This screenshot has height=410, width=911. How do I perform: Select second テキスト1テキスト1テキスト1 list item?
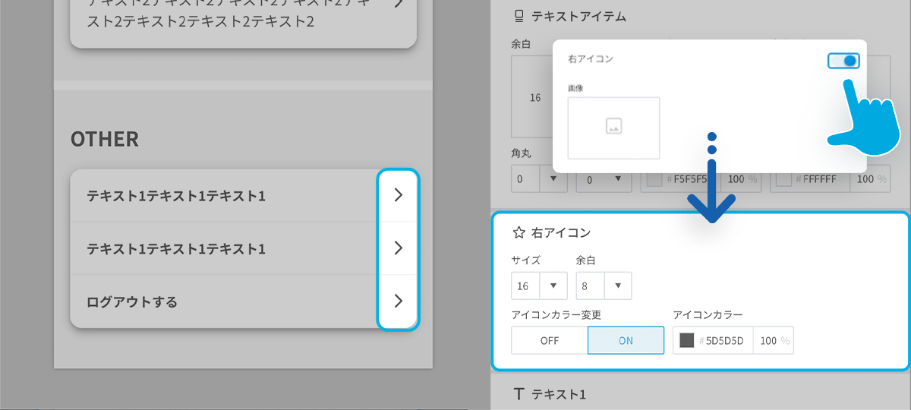[243, 248]
